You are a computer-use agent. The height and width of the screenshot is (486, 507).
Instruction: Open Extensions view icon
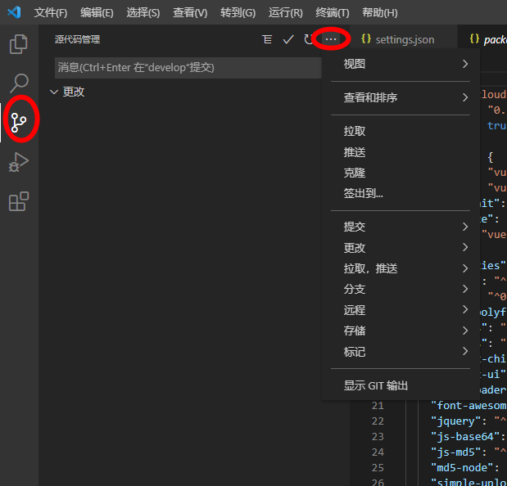click(x=19, y=201)
